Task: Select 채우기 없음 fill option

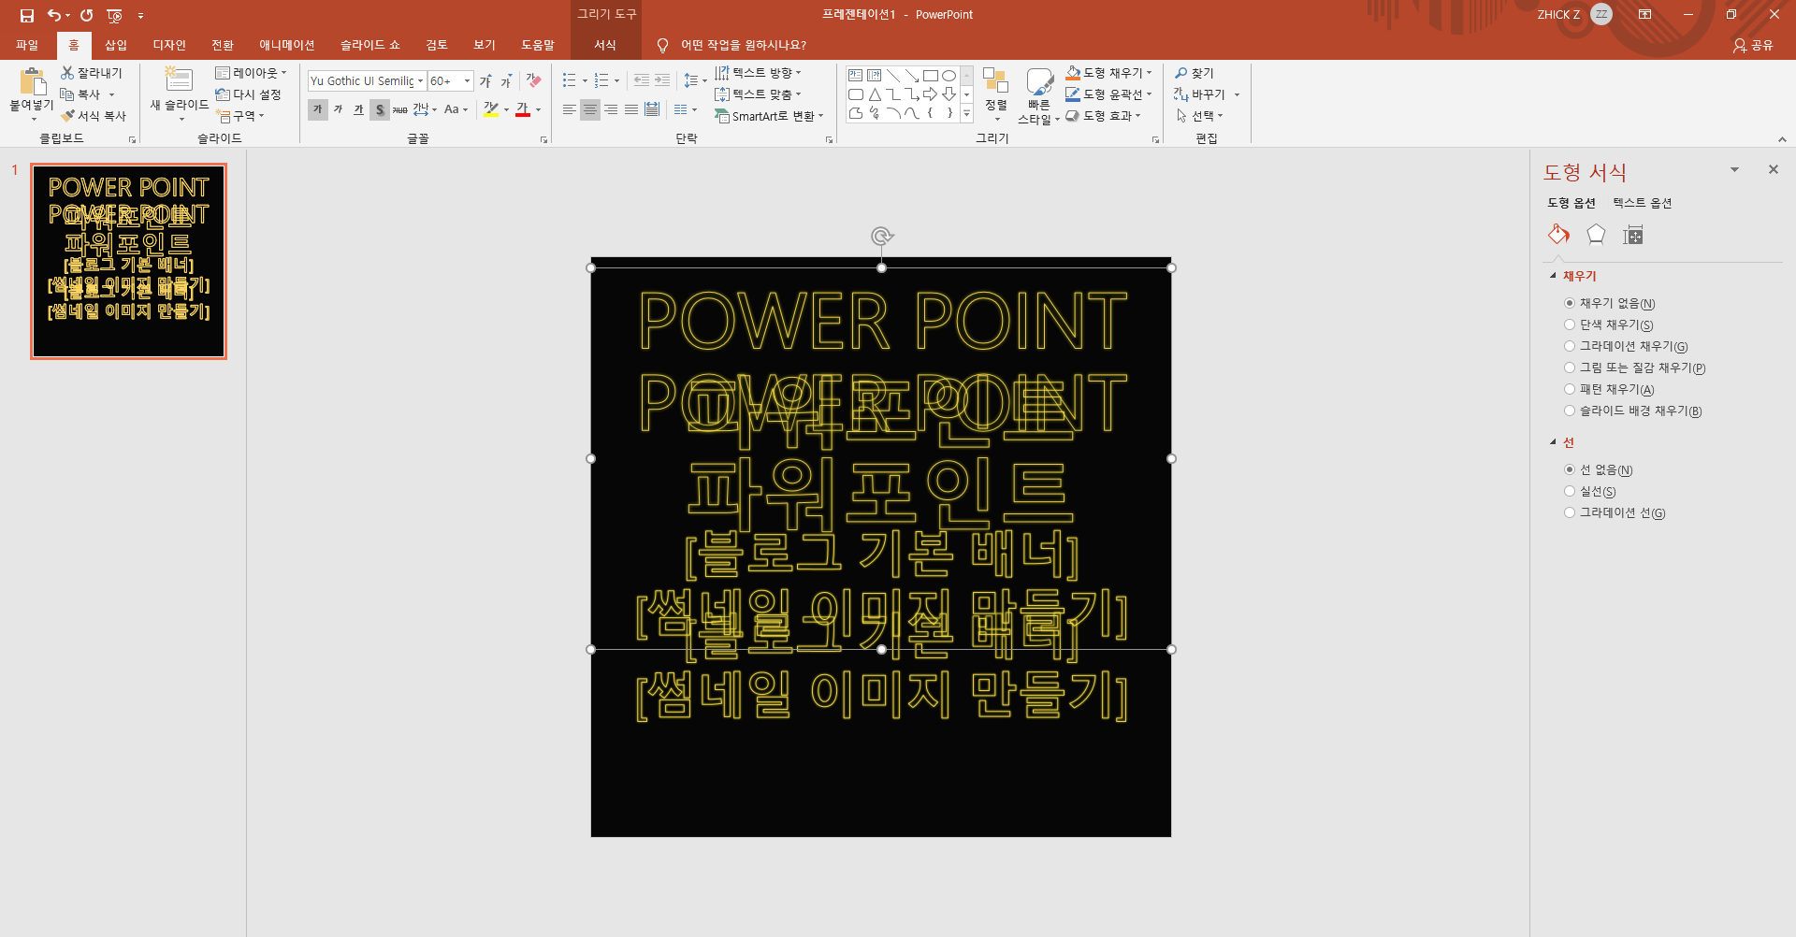Action: point(1609,303)
